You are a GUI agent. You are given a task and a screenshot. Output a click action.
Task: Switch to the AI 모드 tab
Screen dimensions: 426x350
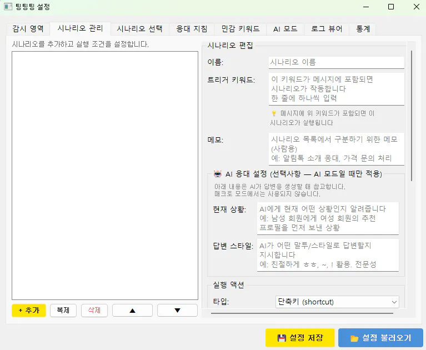(285, 29)
